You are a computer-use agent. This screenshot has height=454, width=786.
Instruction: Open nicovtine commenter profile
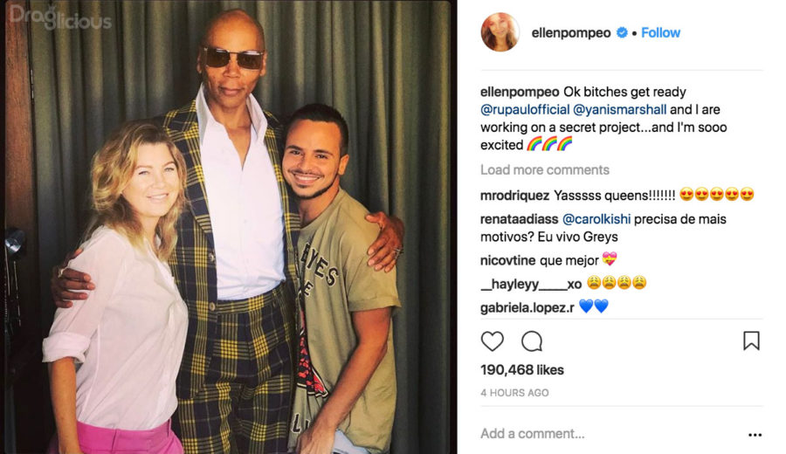507,260
